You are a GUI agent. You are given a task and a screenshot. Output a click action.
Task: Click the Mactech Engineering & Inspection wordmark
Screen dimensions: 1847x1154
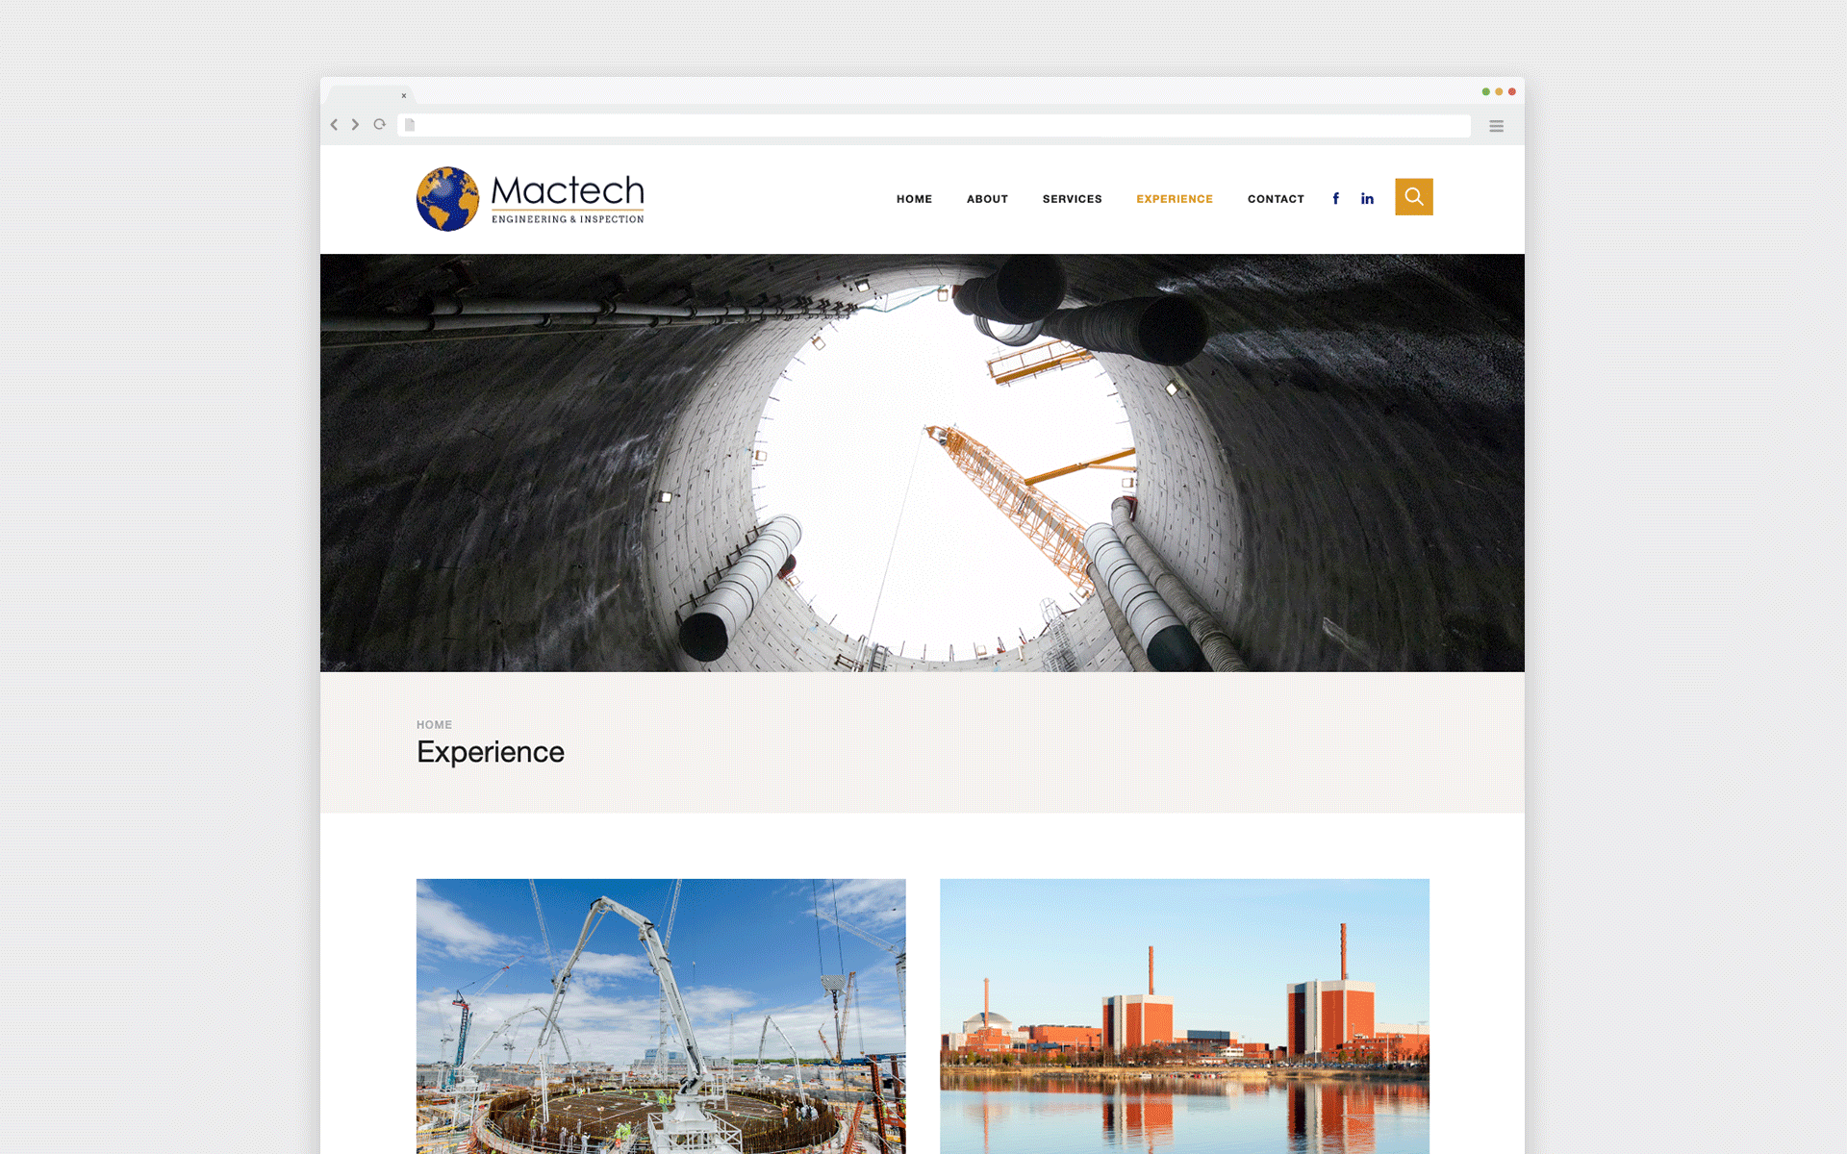click(568, 199)
